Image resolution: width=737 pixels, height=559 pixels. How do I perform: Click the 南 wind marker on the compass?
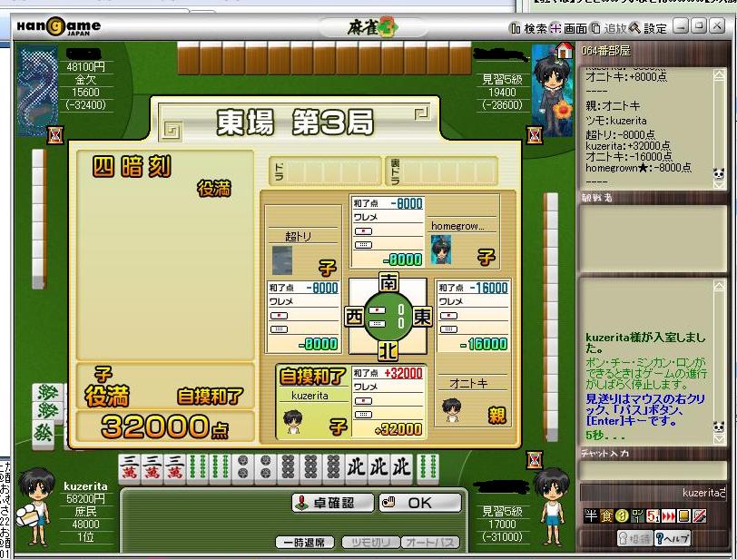(x=388, y=282)
